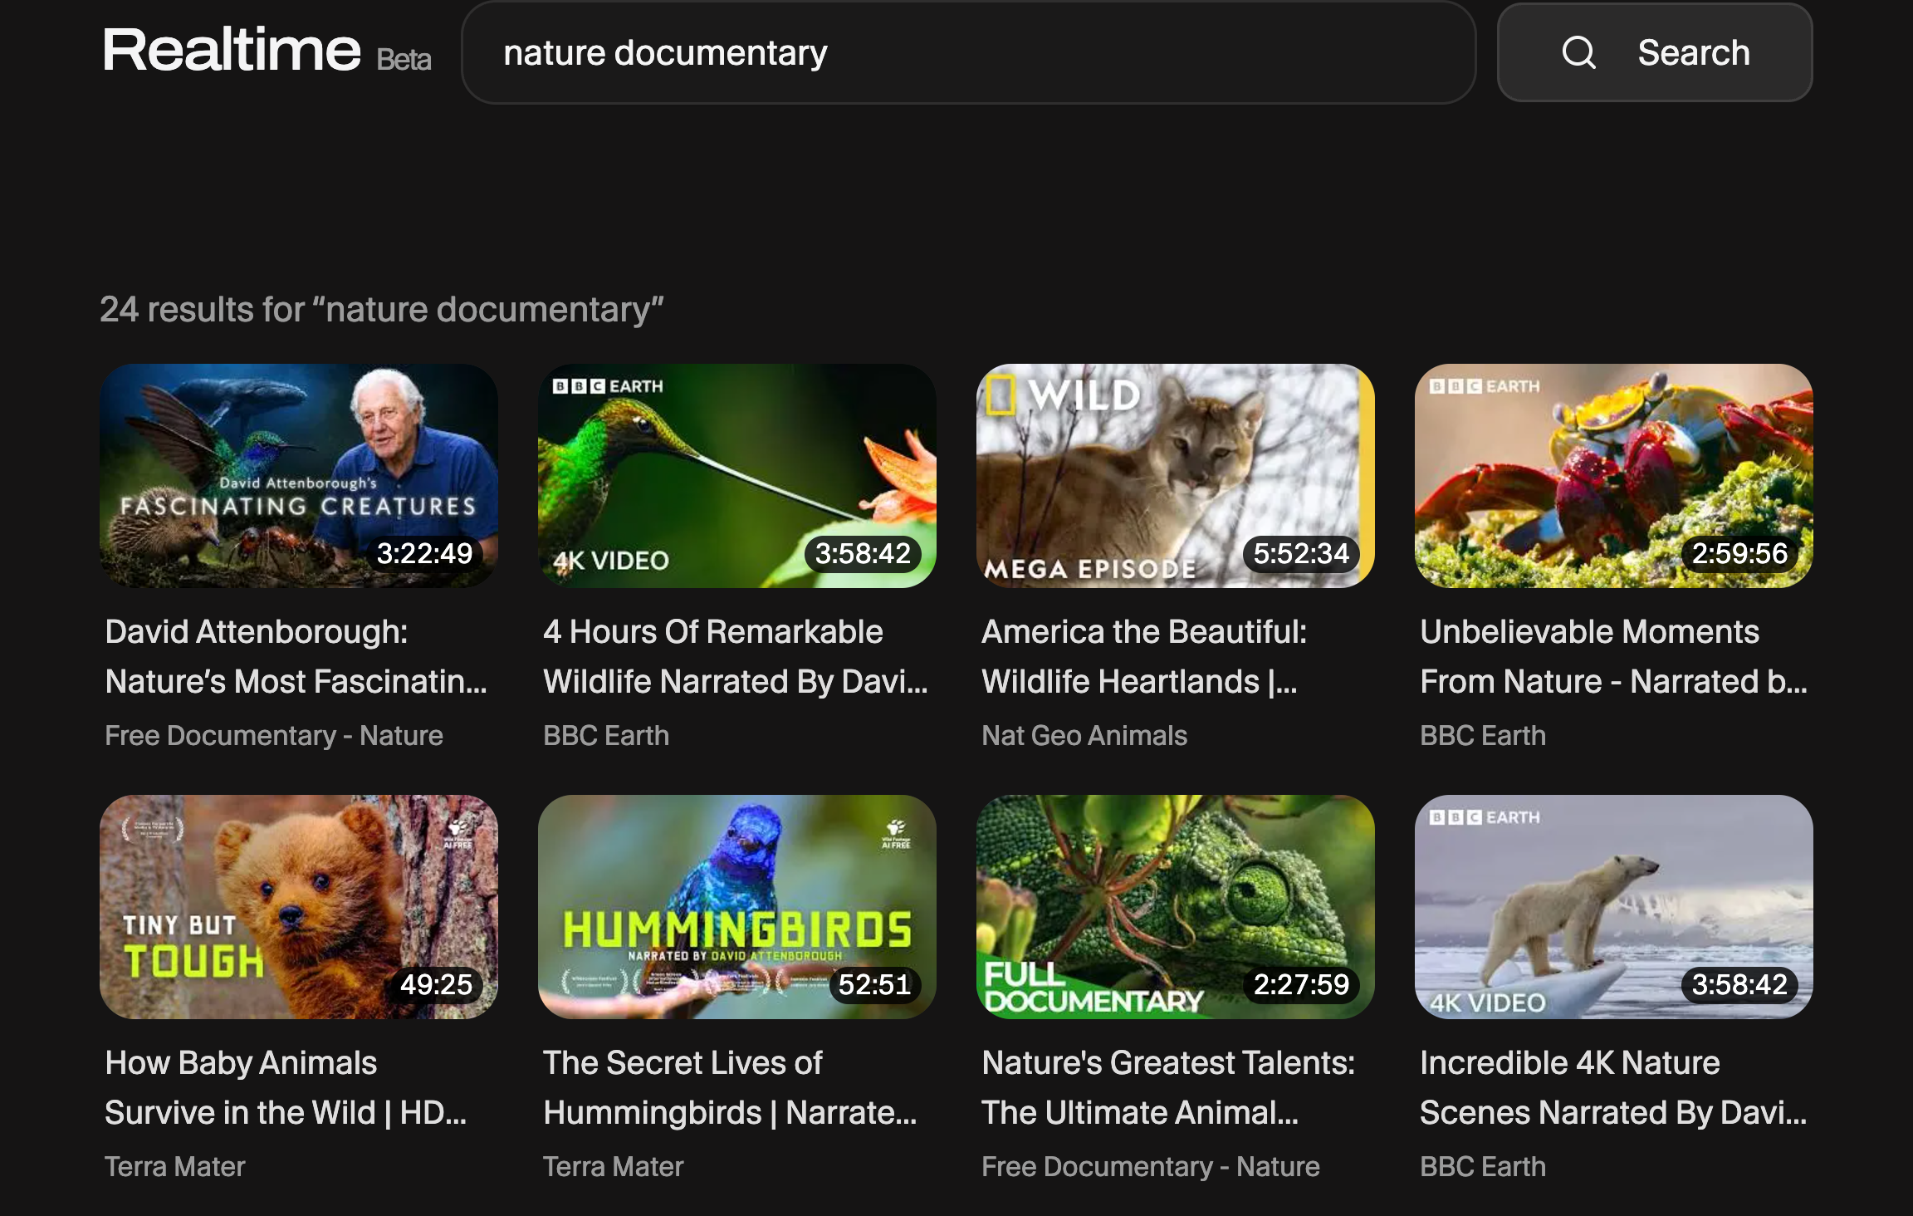This screenshot has height=1216, width=1913.
Task: Open 4 Hours Of Remarkable Wildlife title
Action: [736, 656]
